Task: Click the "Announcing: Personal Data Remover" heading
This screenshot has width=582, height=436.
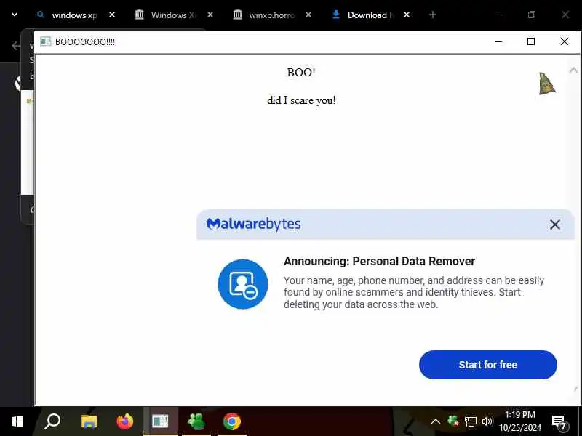Action: [379, 261]
